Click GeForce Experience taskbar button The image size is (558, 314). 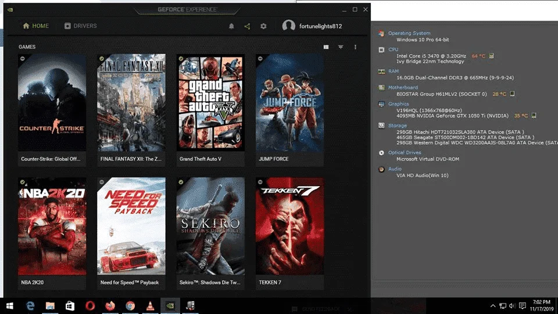tap(170, 306)
